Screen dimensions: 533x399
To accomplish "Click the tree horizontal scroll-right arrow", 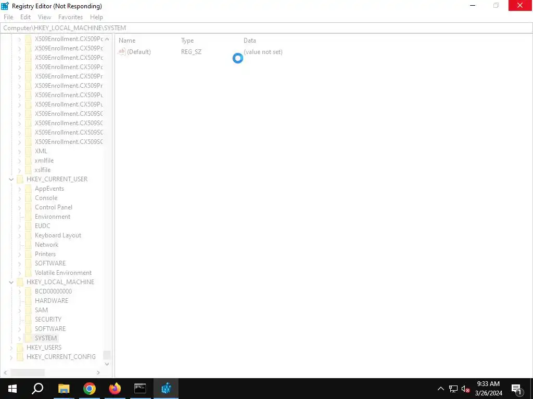I will (98, 373).
